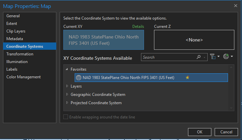Click the favorite star on NAD 1983 StatePlane
The width and height of the screenshot is (242, 140).
(x=187, y=78)
